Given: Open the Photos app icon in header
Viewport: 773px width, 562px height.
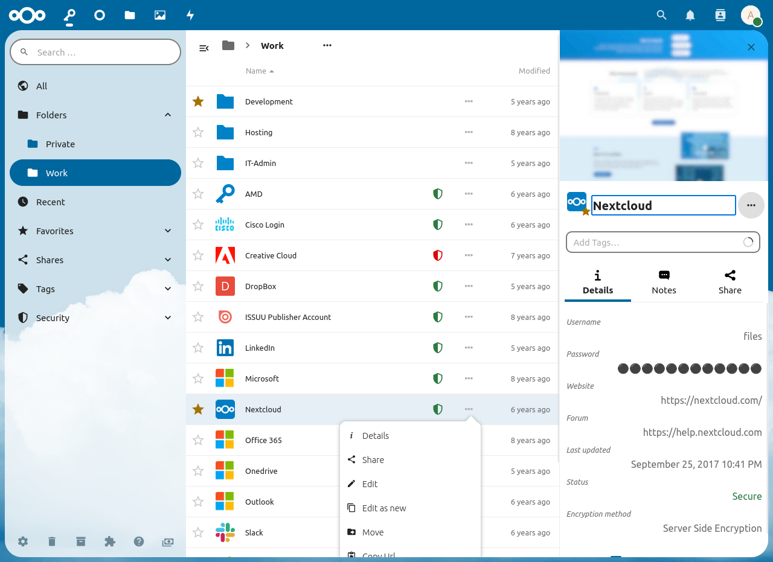Looking at the screenshot, I should (160, 15).
